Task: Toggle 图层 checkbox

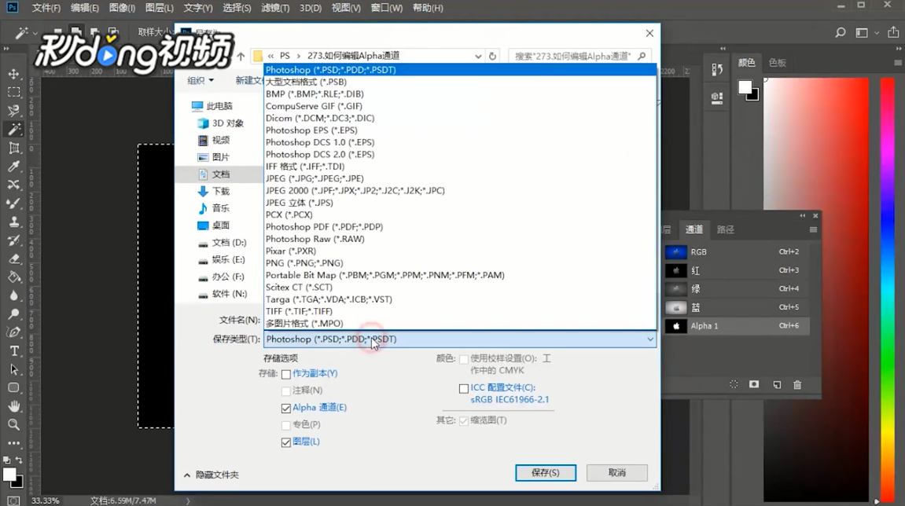Action: pyautogui.click(x=285, y=442)
